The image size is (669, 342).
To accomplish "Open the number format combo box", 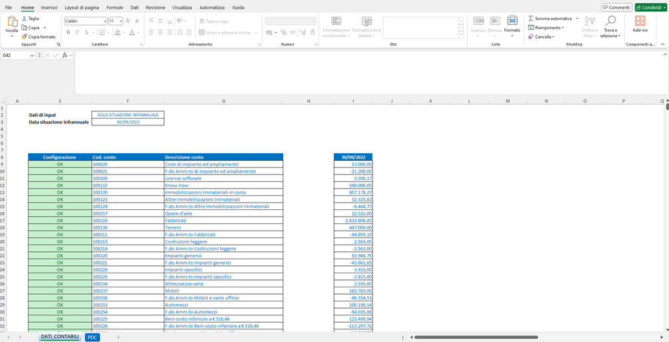I will 291,21.
